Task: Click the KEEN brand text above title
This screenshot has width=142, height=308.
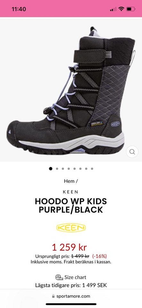Action: (x=71, y=192)
